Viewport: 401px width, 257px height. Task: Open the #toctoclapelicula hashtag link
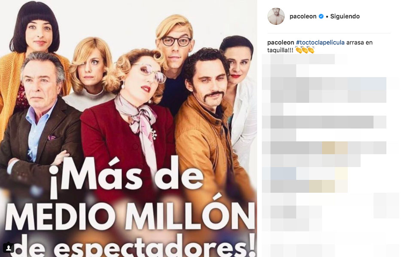pyautogui.click(x=320, y=43)
